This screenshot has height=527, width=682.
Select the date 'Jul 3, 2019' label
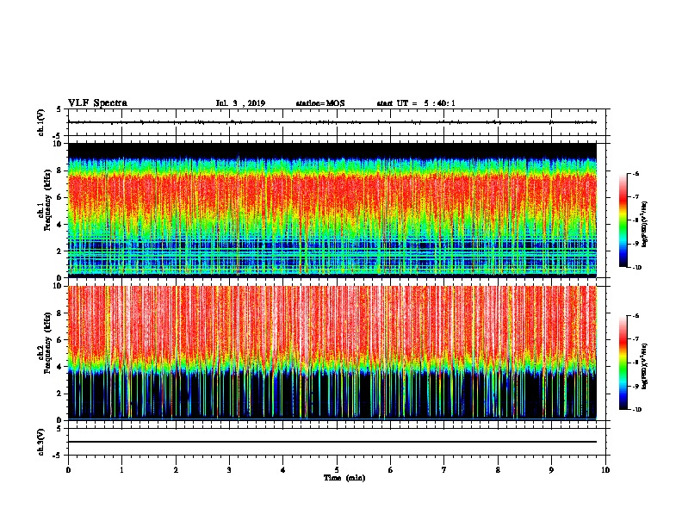coord(240,103)
